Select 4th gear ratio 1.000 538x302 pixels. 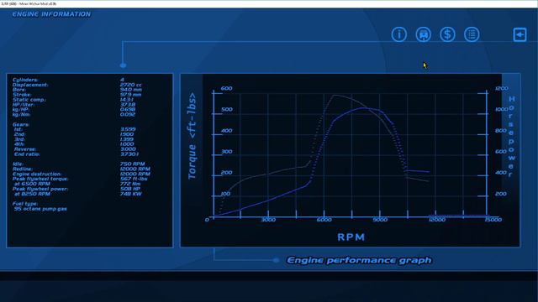(x=127, y=144)
